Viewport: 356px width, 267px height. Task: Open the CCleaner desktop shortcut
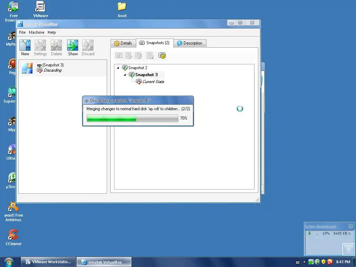pyautogui.click(x=14, y=237)
